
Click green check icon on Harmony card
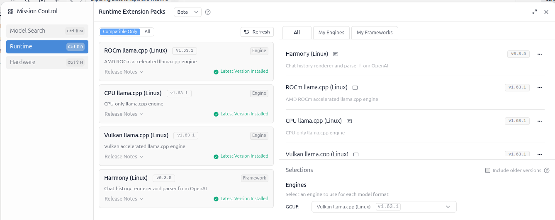[x=216, y=199]
